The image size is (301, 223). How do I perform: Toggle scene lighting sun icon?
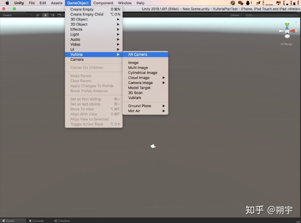click(x=46, y=15)
